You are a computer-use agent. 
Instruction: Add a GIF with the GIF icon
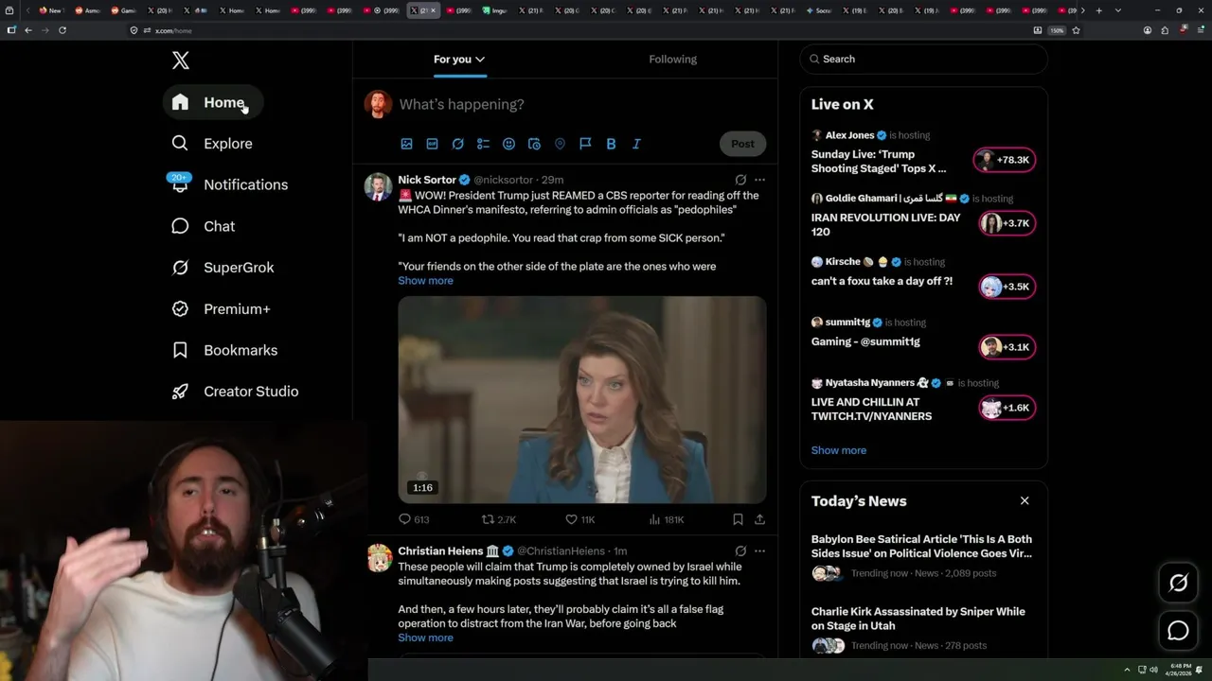coord(432,144)
